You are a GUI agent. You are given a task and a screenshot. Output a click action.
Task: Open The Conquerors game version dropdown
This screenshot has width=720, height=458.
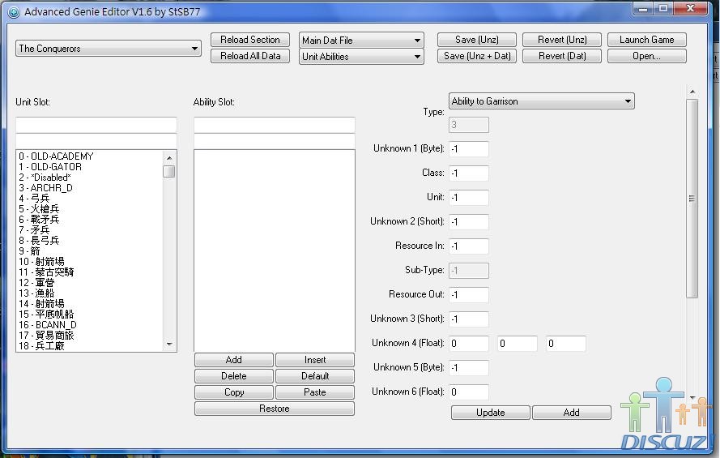[109, 49]
